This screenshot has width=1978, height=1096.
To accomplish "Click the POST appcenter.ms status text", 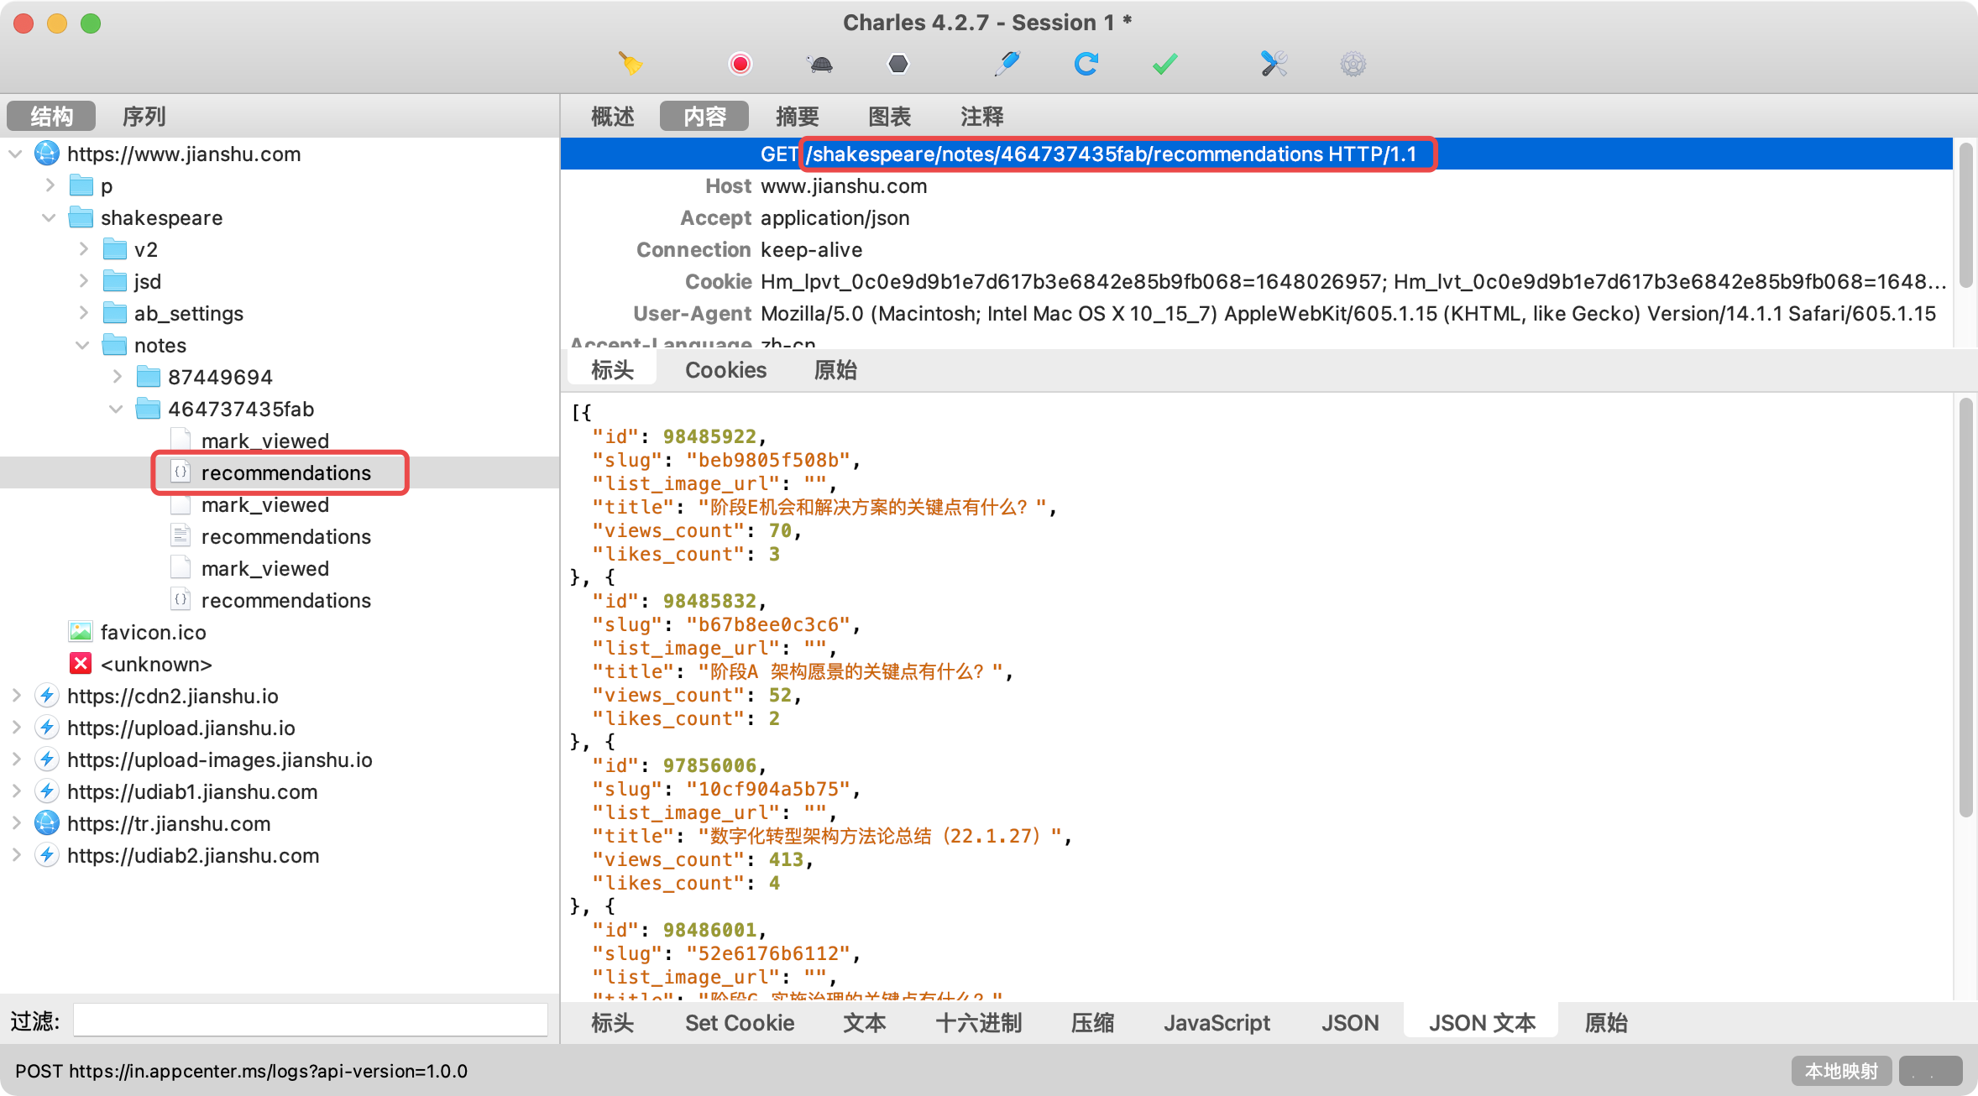I will click(x=241, y=1071).
